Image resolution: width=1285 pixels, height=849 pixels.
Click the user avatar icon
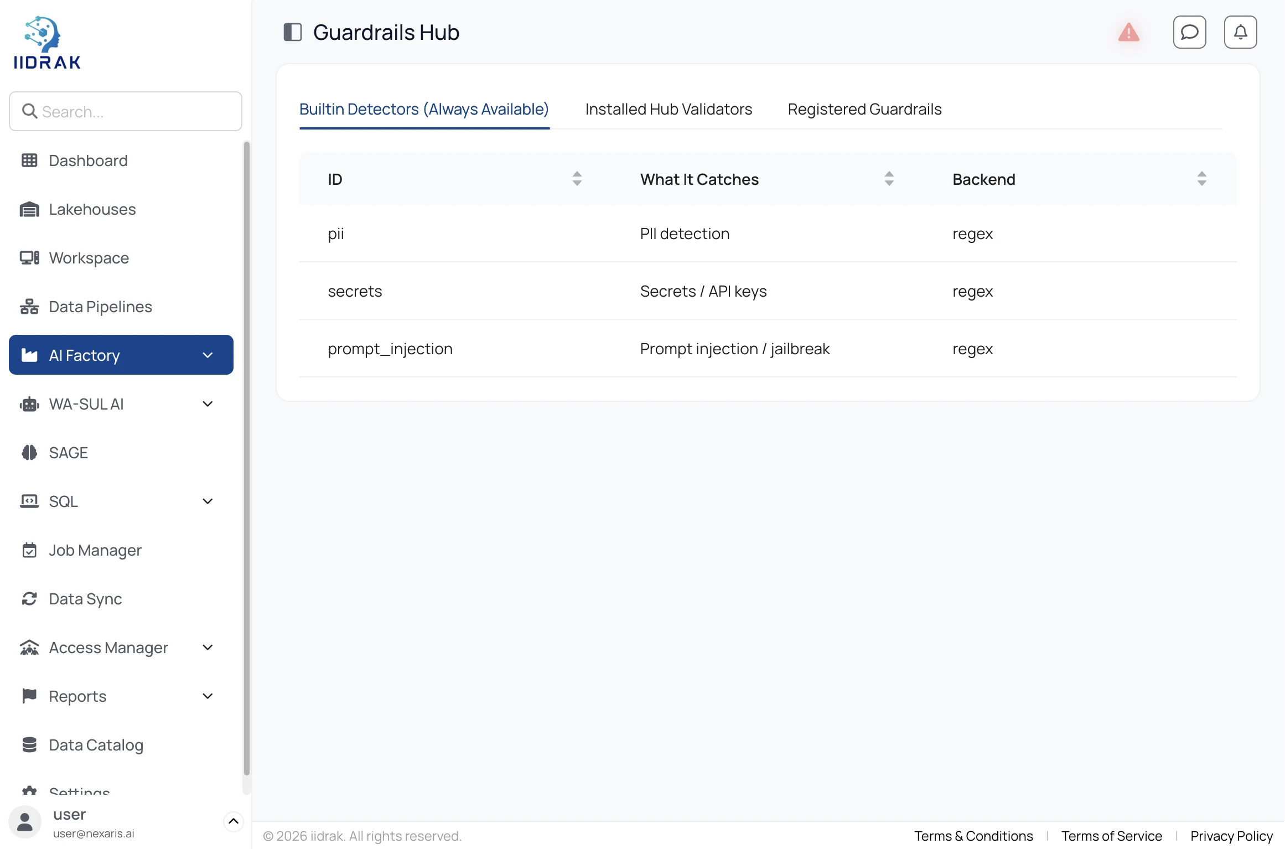[25, 822]
